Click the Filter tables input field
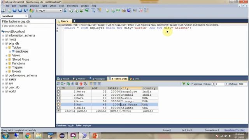The image size is (249, 140). [28, 26]
